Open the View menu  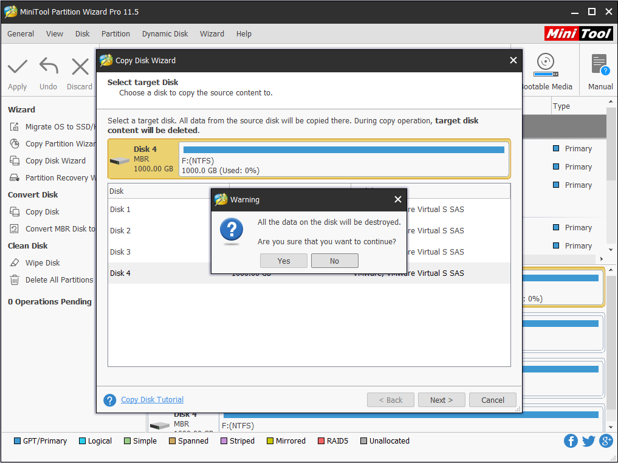click(55, 34)
